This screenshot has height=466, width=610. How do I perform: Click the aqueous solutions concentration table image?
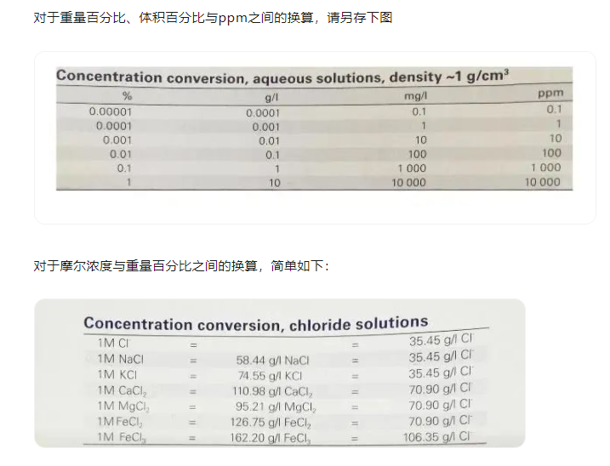point(314,136)
